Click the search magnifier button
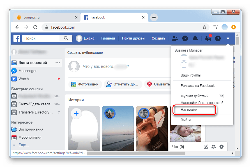 click(x=66, y=38)
